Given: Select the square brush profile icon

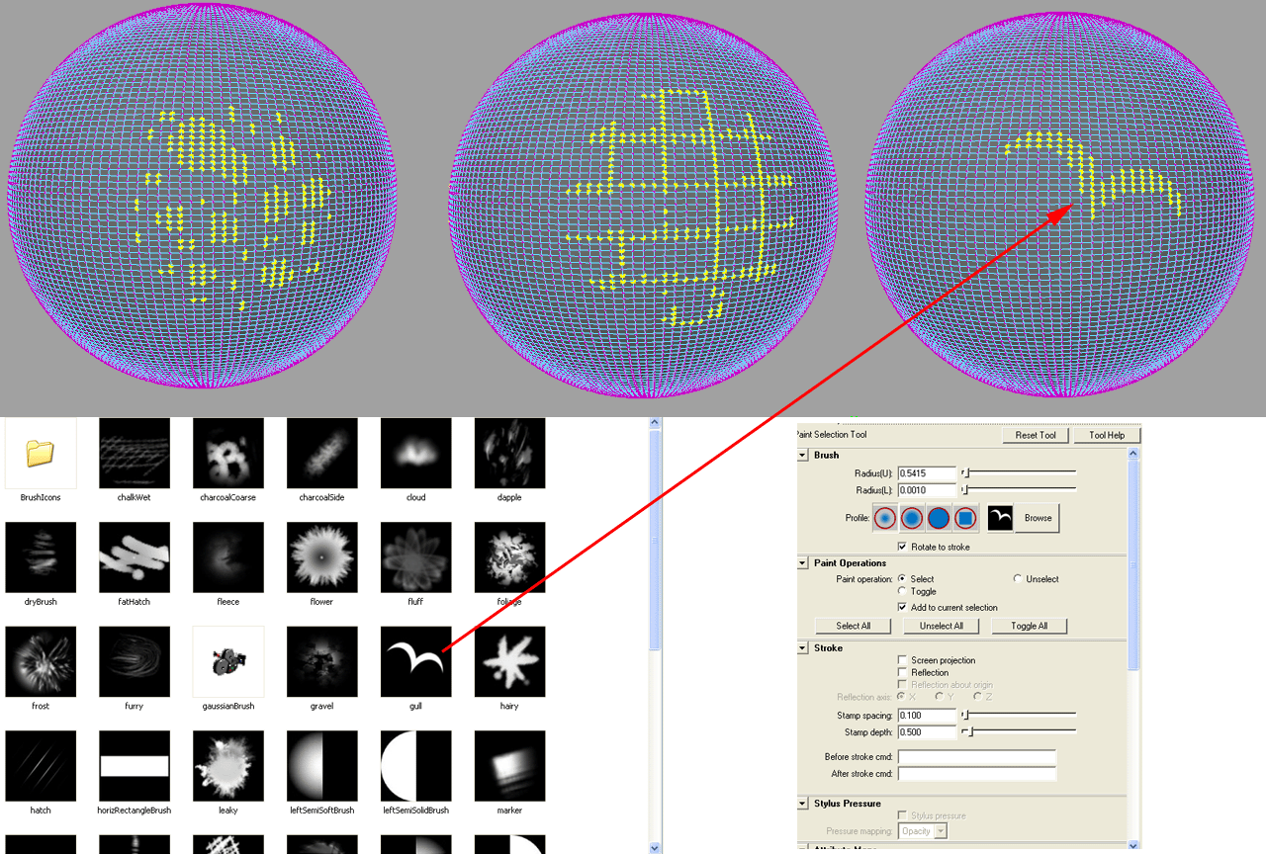Looking at the screenshot, I should (x=965, y=518).
